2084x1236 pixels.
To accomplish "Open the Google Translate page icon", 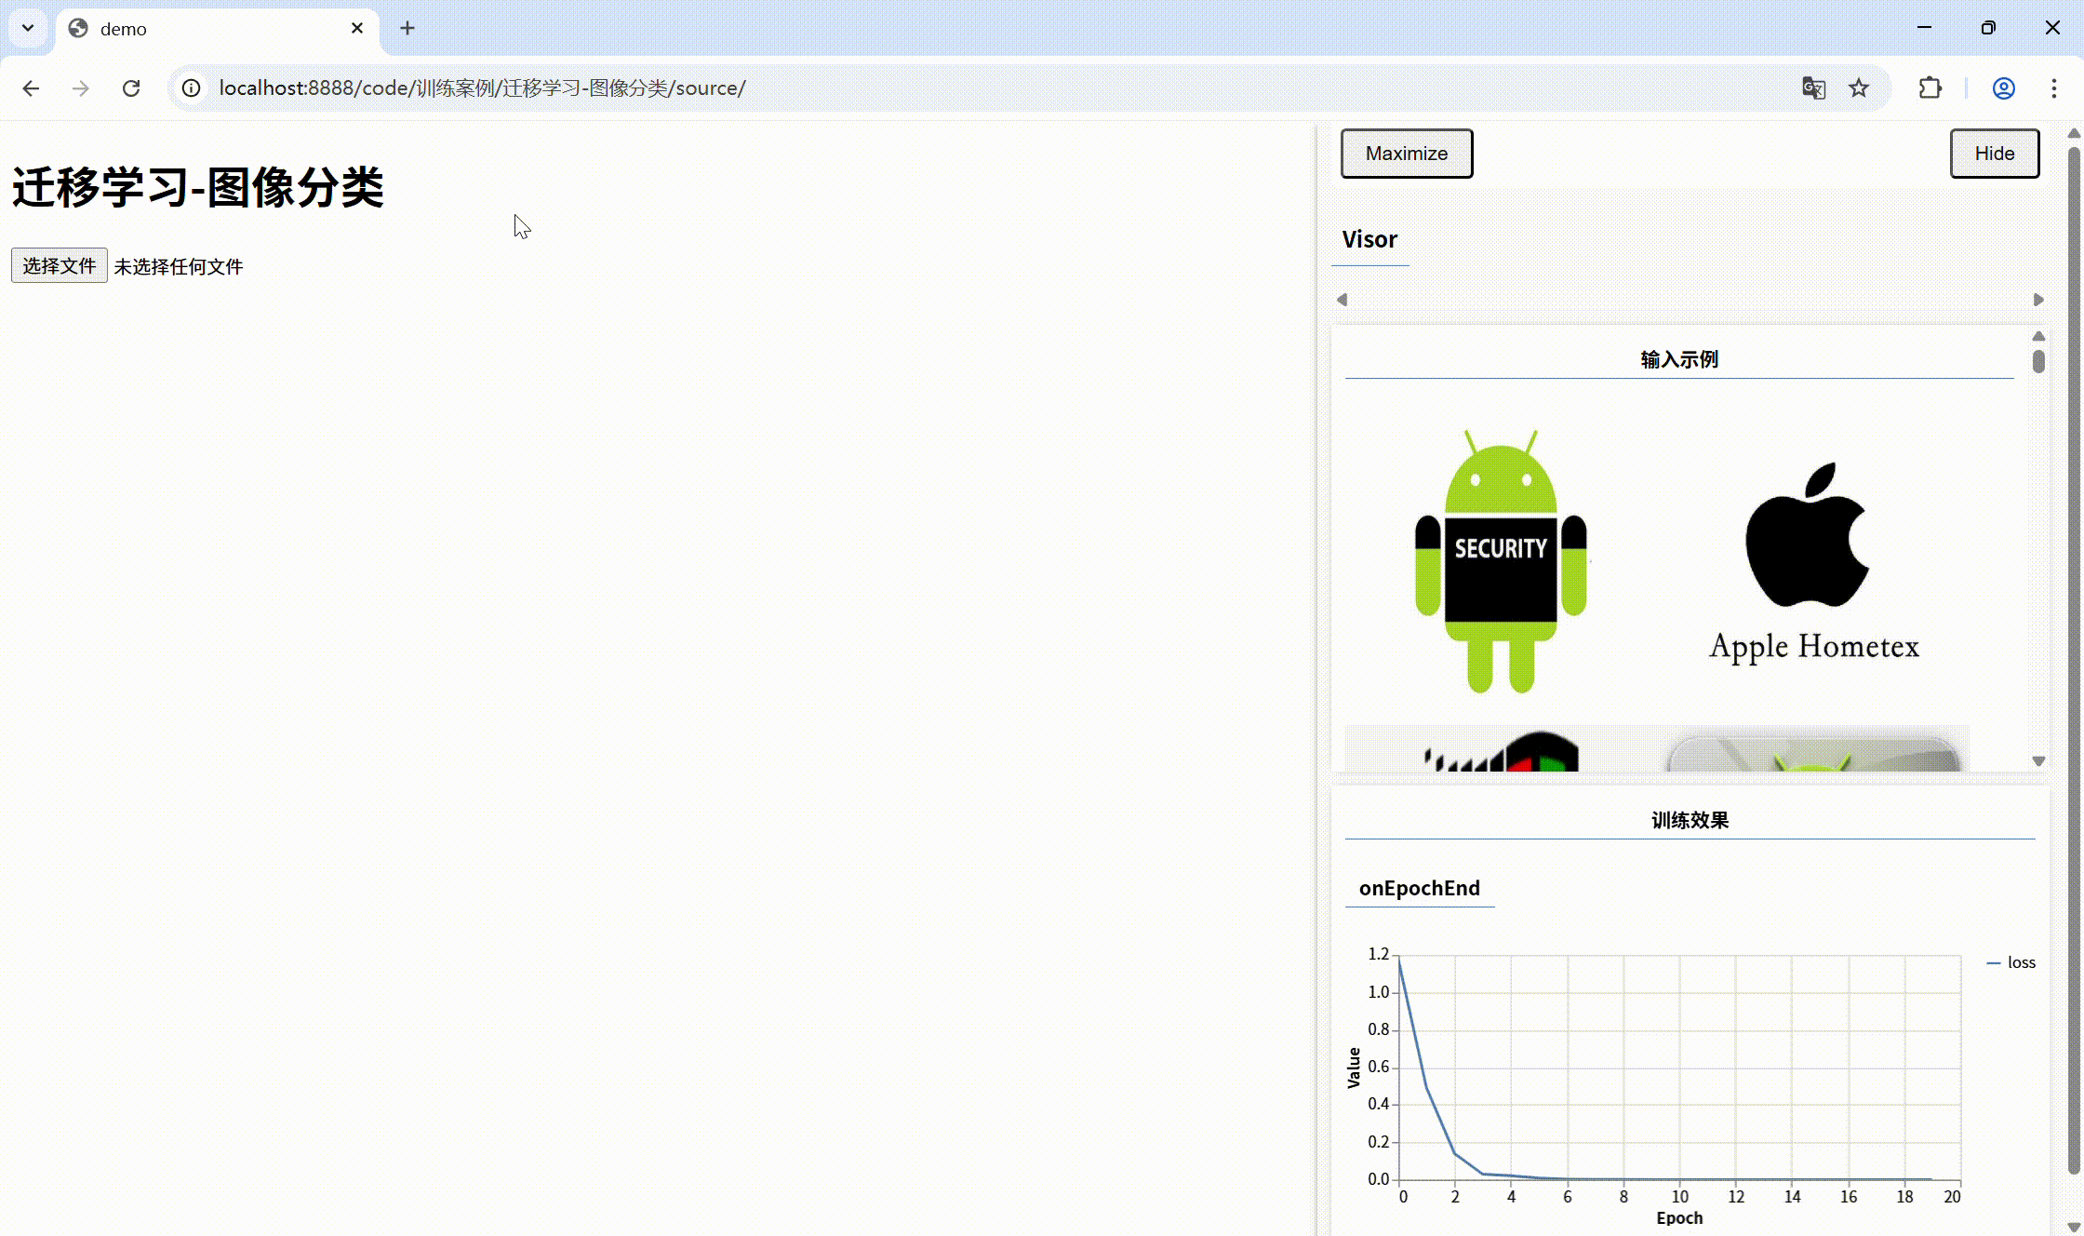I will (1813, 88).
